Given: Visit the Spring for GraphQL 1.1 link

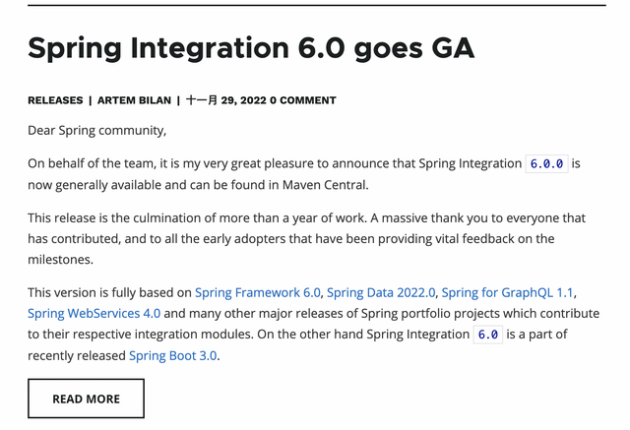Looking at the screenshot, I should pyautogui.click(x=508, y=292).
